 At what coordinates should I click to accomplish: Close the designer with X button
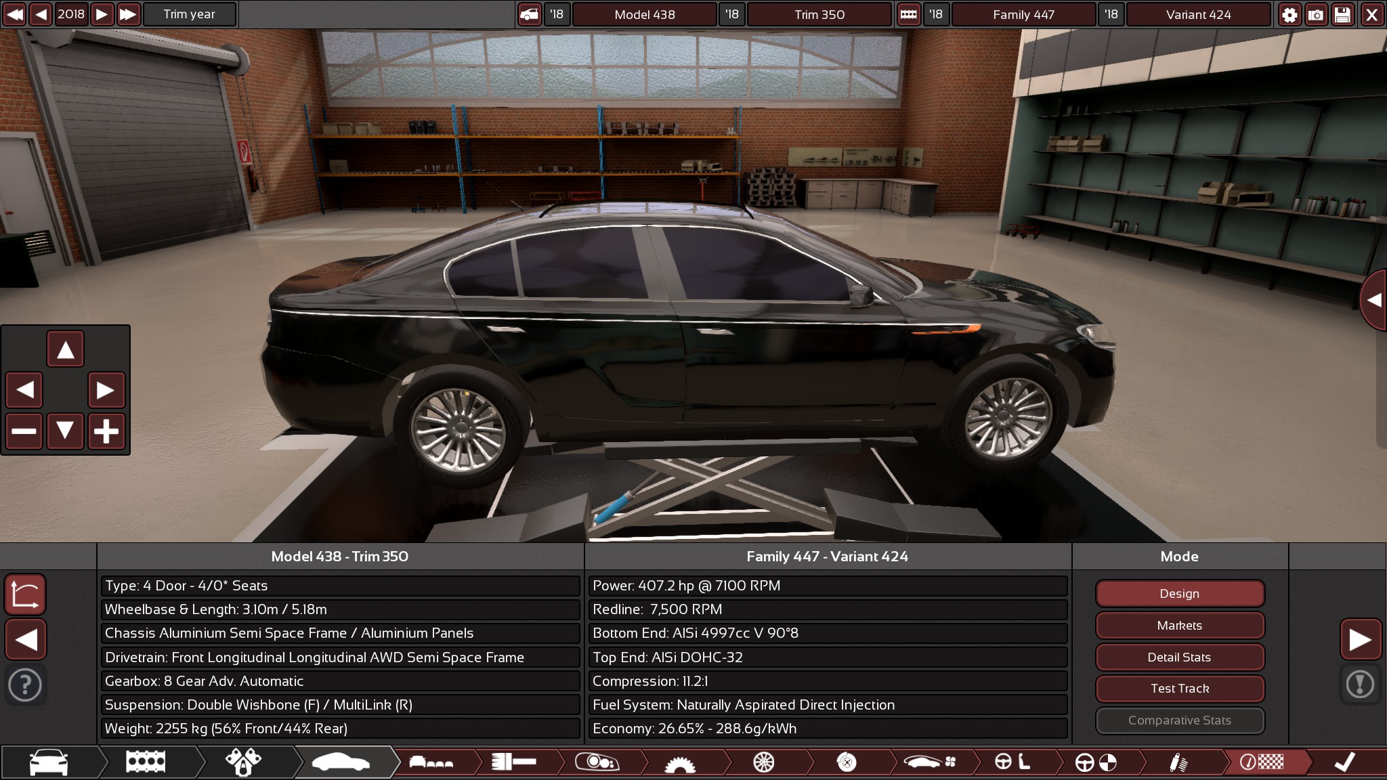tap(1371, 14)
